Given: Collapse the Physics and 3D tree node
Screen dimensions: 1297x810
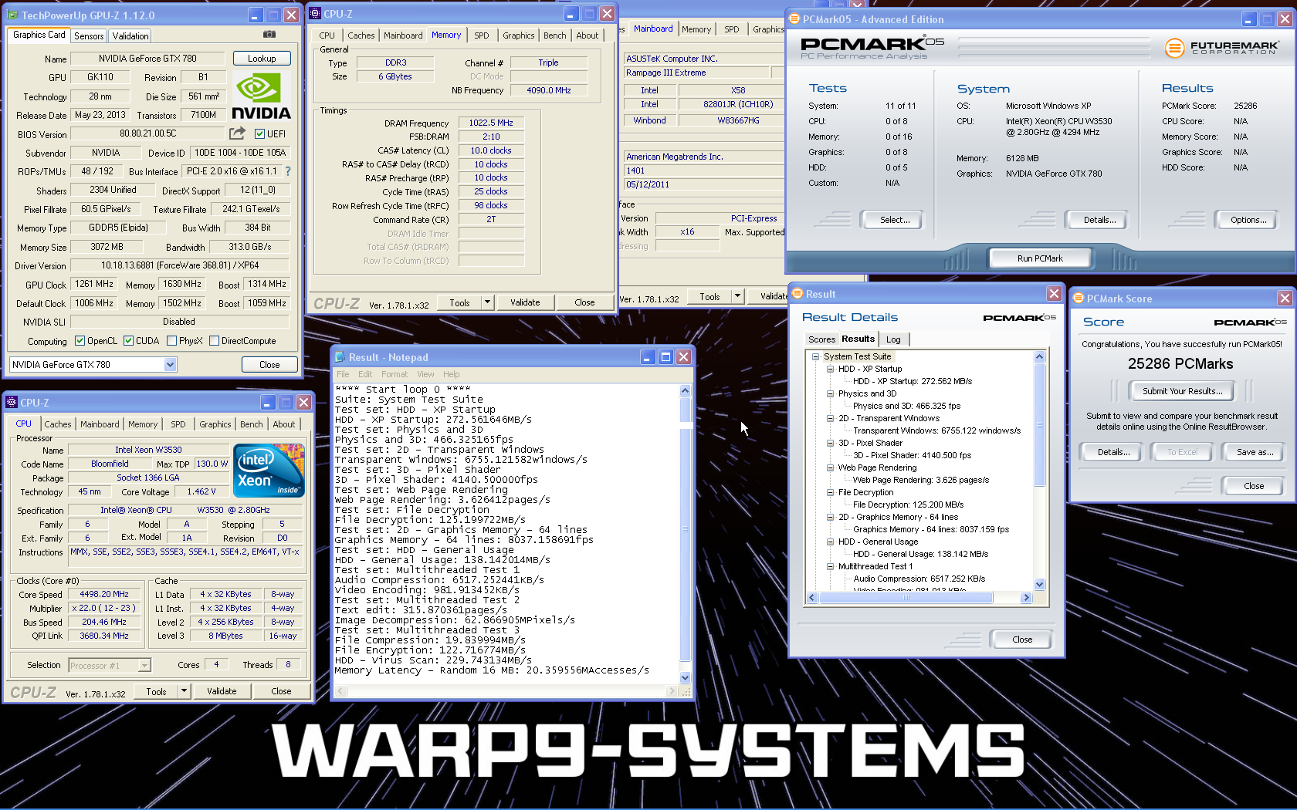Looking at the screenshot, I should (x=830, y=393).
